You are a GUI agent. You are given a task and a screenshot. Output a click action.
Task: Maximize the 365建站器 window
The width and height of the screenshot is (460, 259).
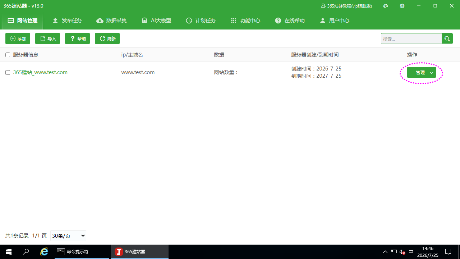pos(435,6)
